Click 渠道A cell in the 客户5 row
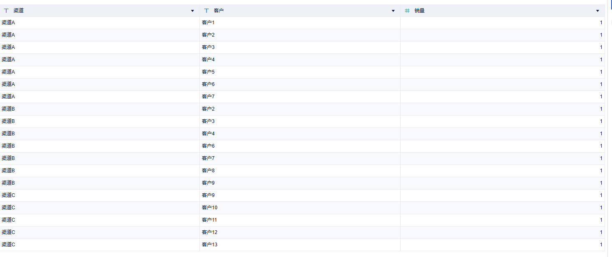Screen dimensions: 612x257 pyautogui.click(x=100, y=72)
